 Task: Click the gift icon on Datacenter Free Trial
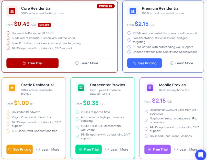pos(80,149)
